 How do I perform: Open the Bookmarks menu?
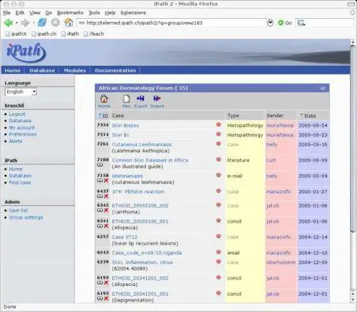(70, 13)
